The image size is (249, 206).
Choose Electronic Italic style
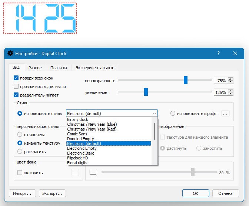coord(109,153)
